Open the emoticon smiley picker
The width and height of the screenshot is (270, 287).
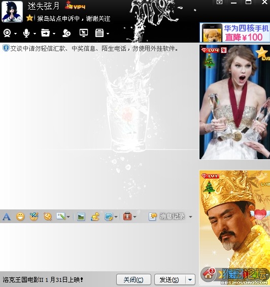[20, 217]
